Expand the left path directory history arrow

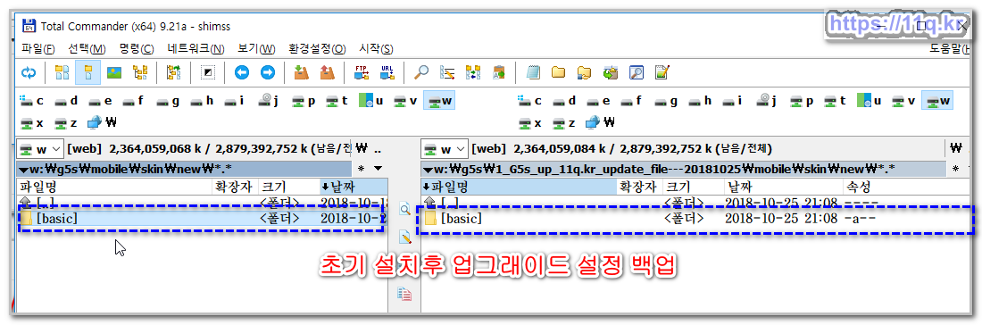pyautogui.click(x=378, y=169)
